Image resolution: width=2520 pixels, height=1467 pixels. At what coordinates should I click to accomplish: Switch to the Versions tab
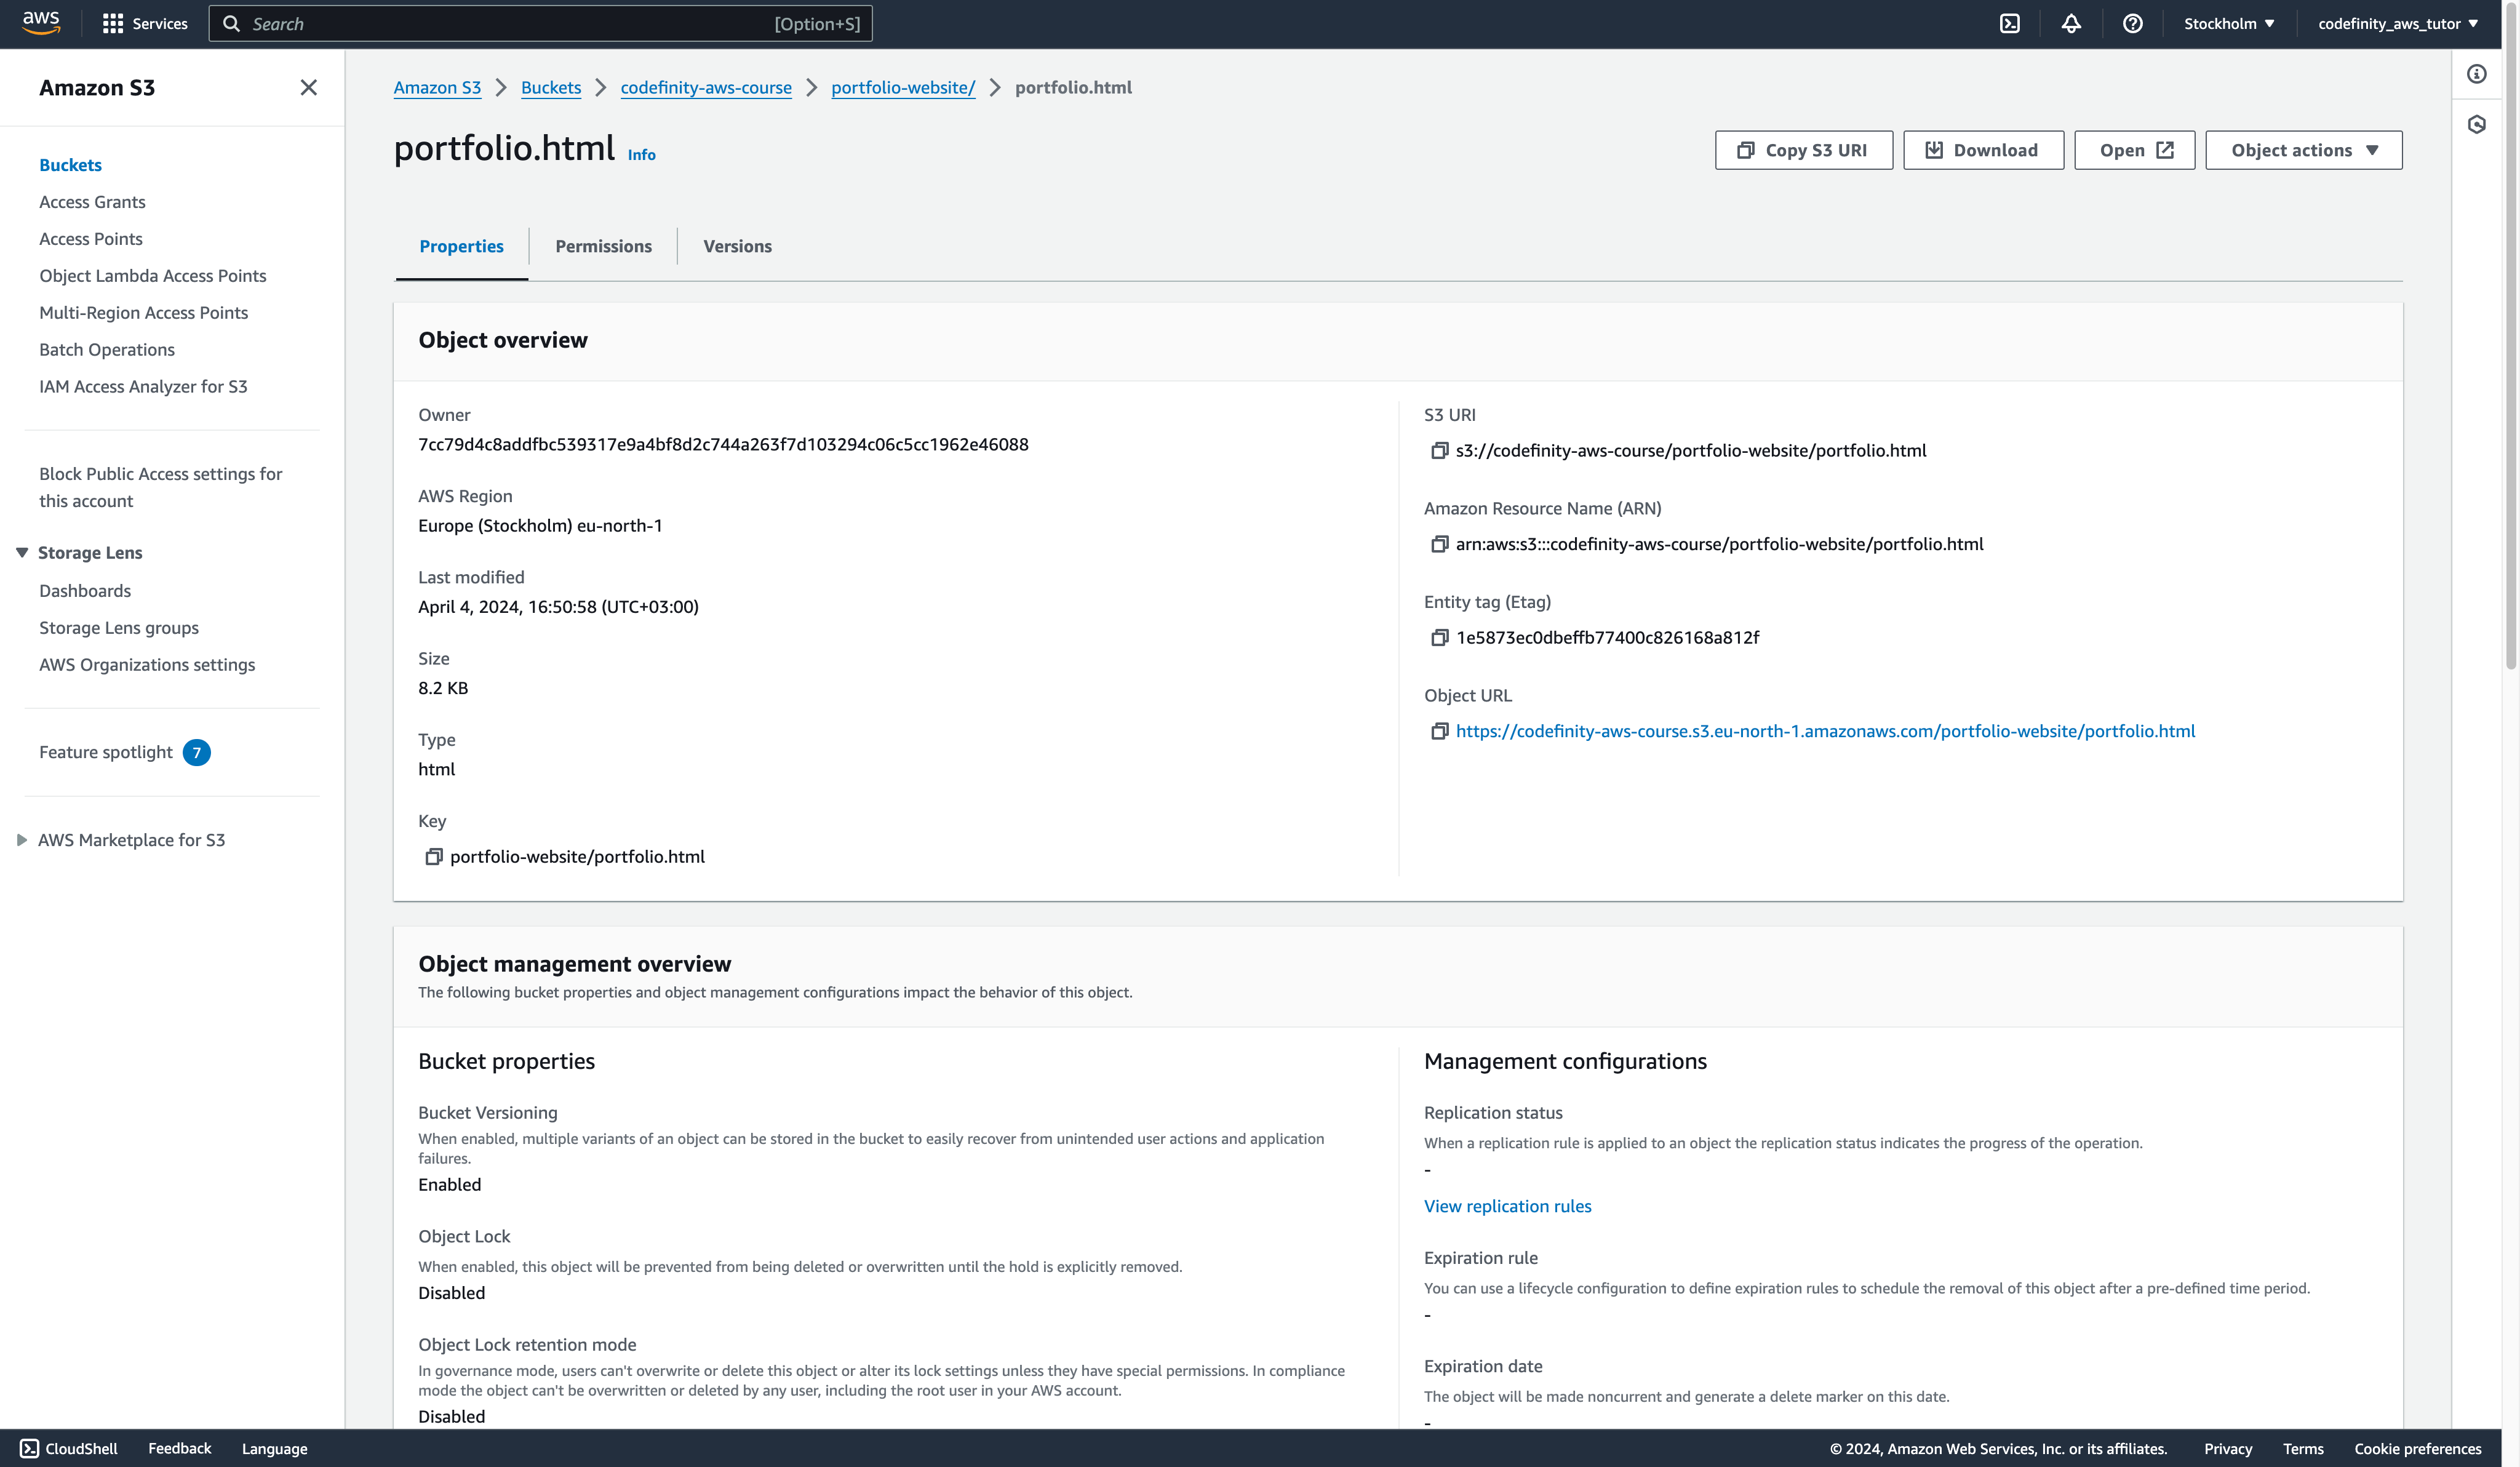(737, 246)
